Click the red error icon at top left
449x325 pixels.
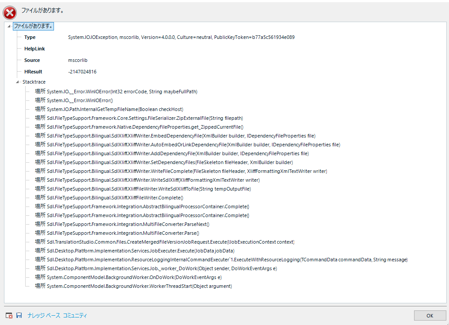(9, 13)
